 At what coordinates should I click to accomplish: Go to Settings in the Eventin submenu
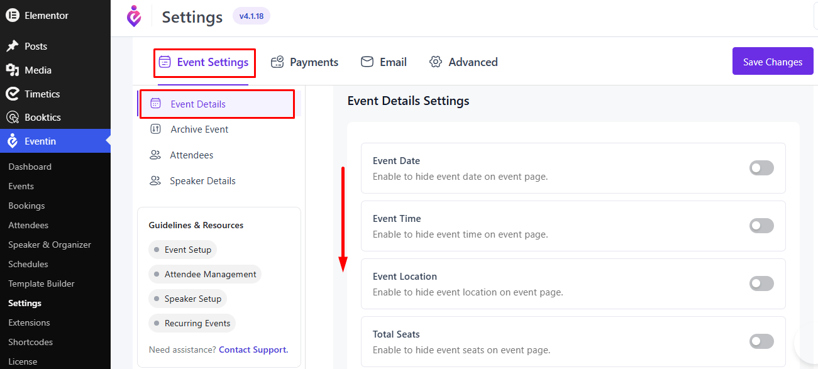25,303
